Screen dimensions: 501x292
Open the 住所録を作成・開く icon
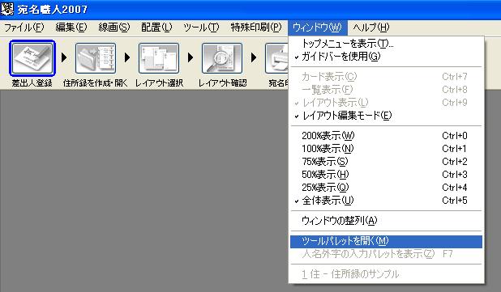pos(96,58)
